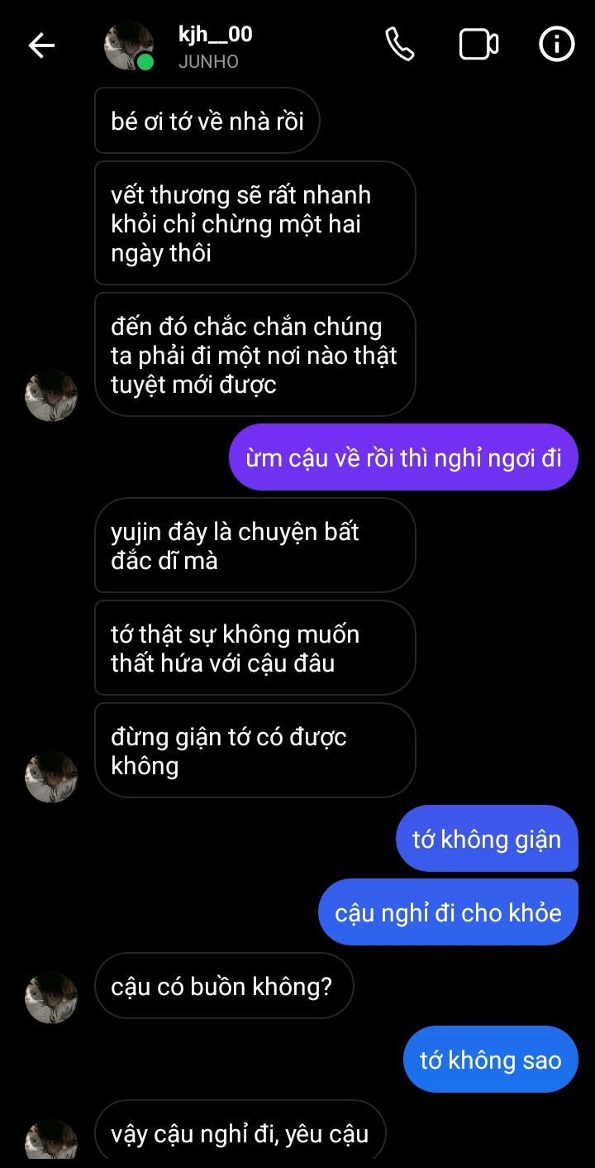Select purple bubble 'ừm cậu về rồi'
The width and height of the screenshot is (595, 1168).
[x=403, y=457]
